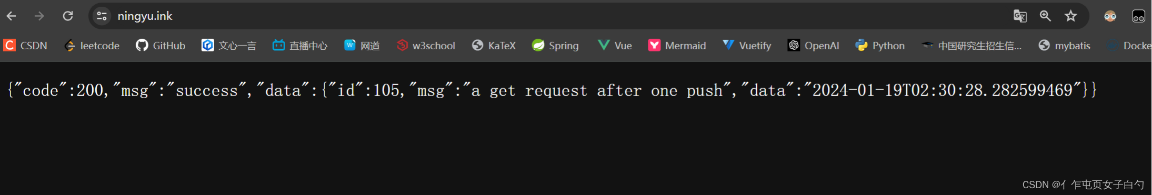This screenshot has width=1152, height=195.
Task: Go forward with the arrow button
Action: pyautogui.click(x=39, y=16)
